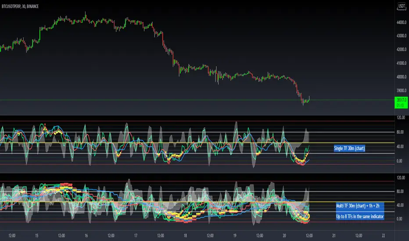Image resolution: width=409 pixels, height=241 pixels.
Task: Click the green 38317.0 current price label
Action: pos(402,103)
